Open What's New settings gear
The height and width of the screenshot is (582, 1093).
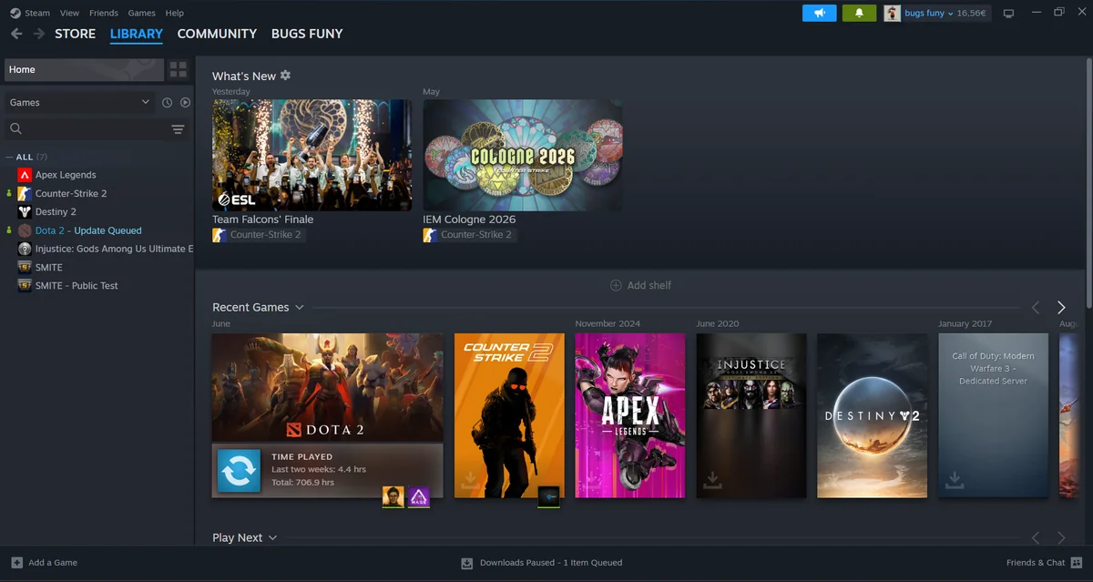click(x=285, y=76)
